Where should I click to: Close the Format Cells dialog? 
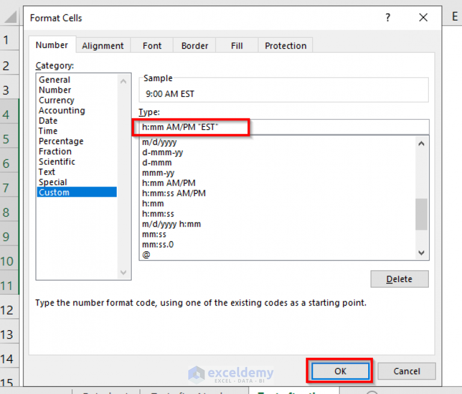click(x=423, y=17)
